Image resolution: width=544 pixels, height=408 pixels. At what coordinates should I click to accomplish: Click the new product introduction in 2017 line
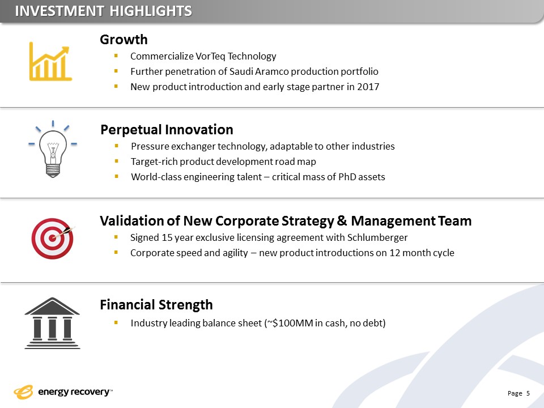[x=254, y=87]
